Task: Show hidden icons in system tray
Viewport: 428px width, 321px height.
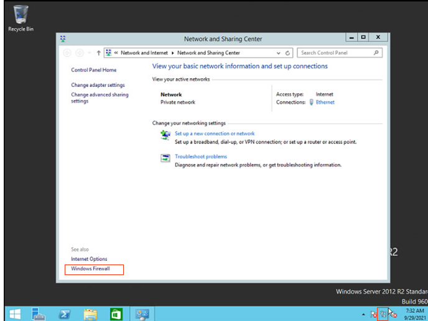Action: coord(363,314)
